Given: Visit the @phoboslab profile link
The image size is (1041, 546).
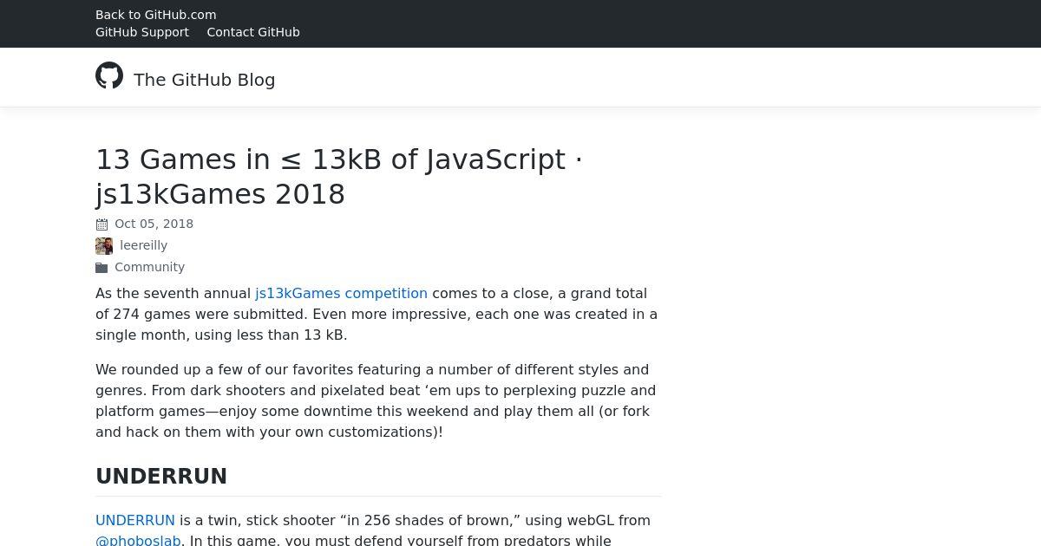Looking at the screenshot, I should (139, 540).
